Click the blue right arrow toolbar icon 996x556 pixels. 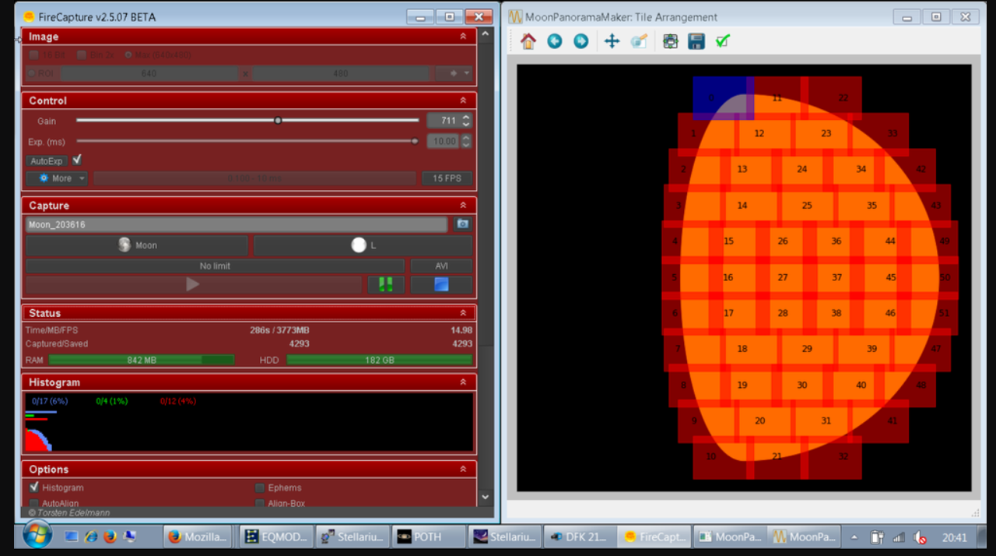point(581,41)
